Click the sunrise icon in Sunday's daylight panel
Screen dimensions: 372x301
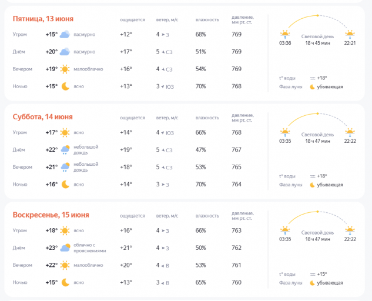285,230
